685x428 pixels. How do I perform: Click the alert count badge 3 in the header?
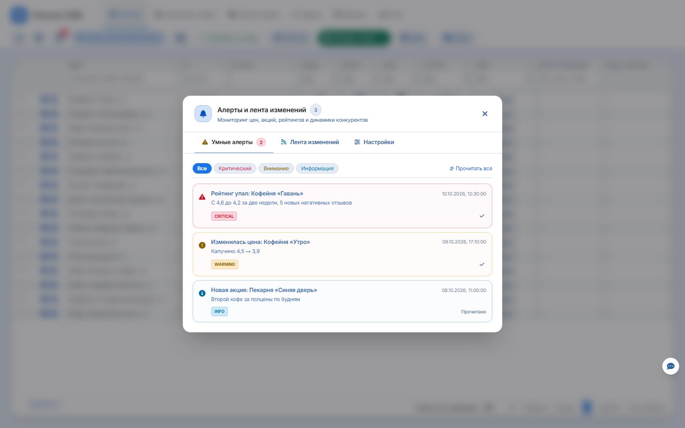316,110
